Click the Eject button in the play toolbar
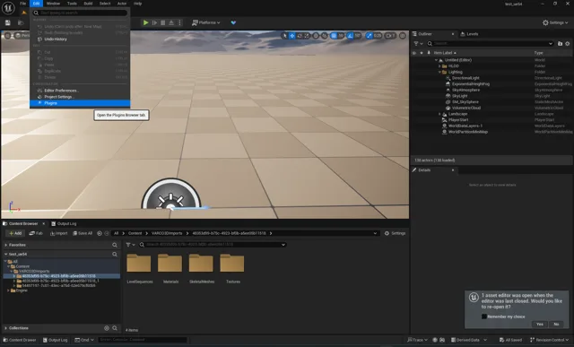This screenshot has width=574, height=347. (x=171, y=22)
